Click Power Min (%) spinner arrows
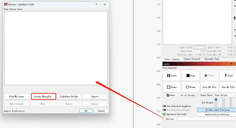The height and width of the screenshot is (128, 236). coord(235,55)
